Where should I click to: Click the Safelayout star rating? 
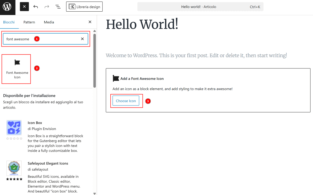[14, 179]
